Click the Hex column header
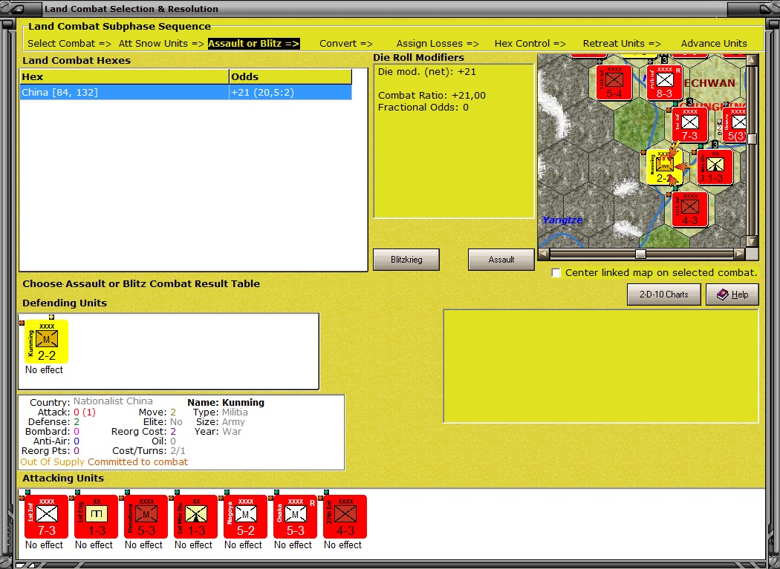780x569 pixels. click(x=124, y=76)
